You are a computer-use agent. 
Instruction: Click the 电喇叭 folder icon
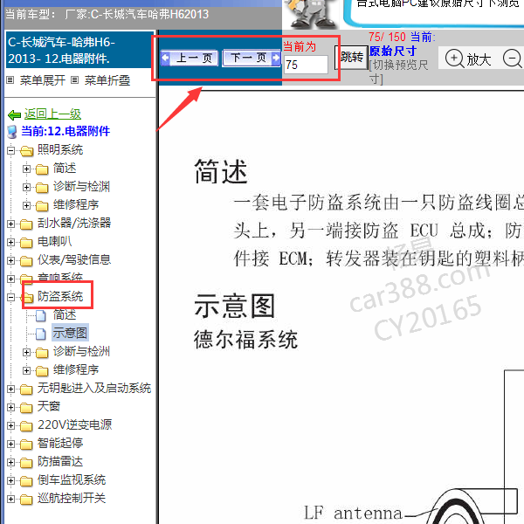click(x=26, y=243)
